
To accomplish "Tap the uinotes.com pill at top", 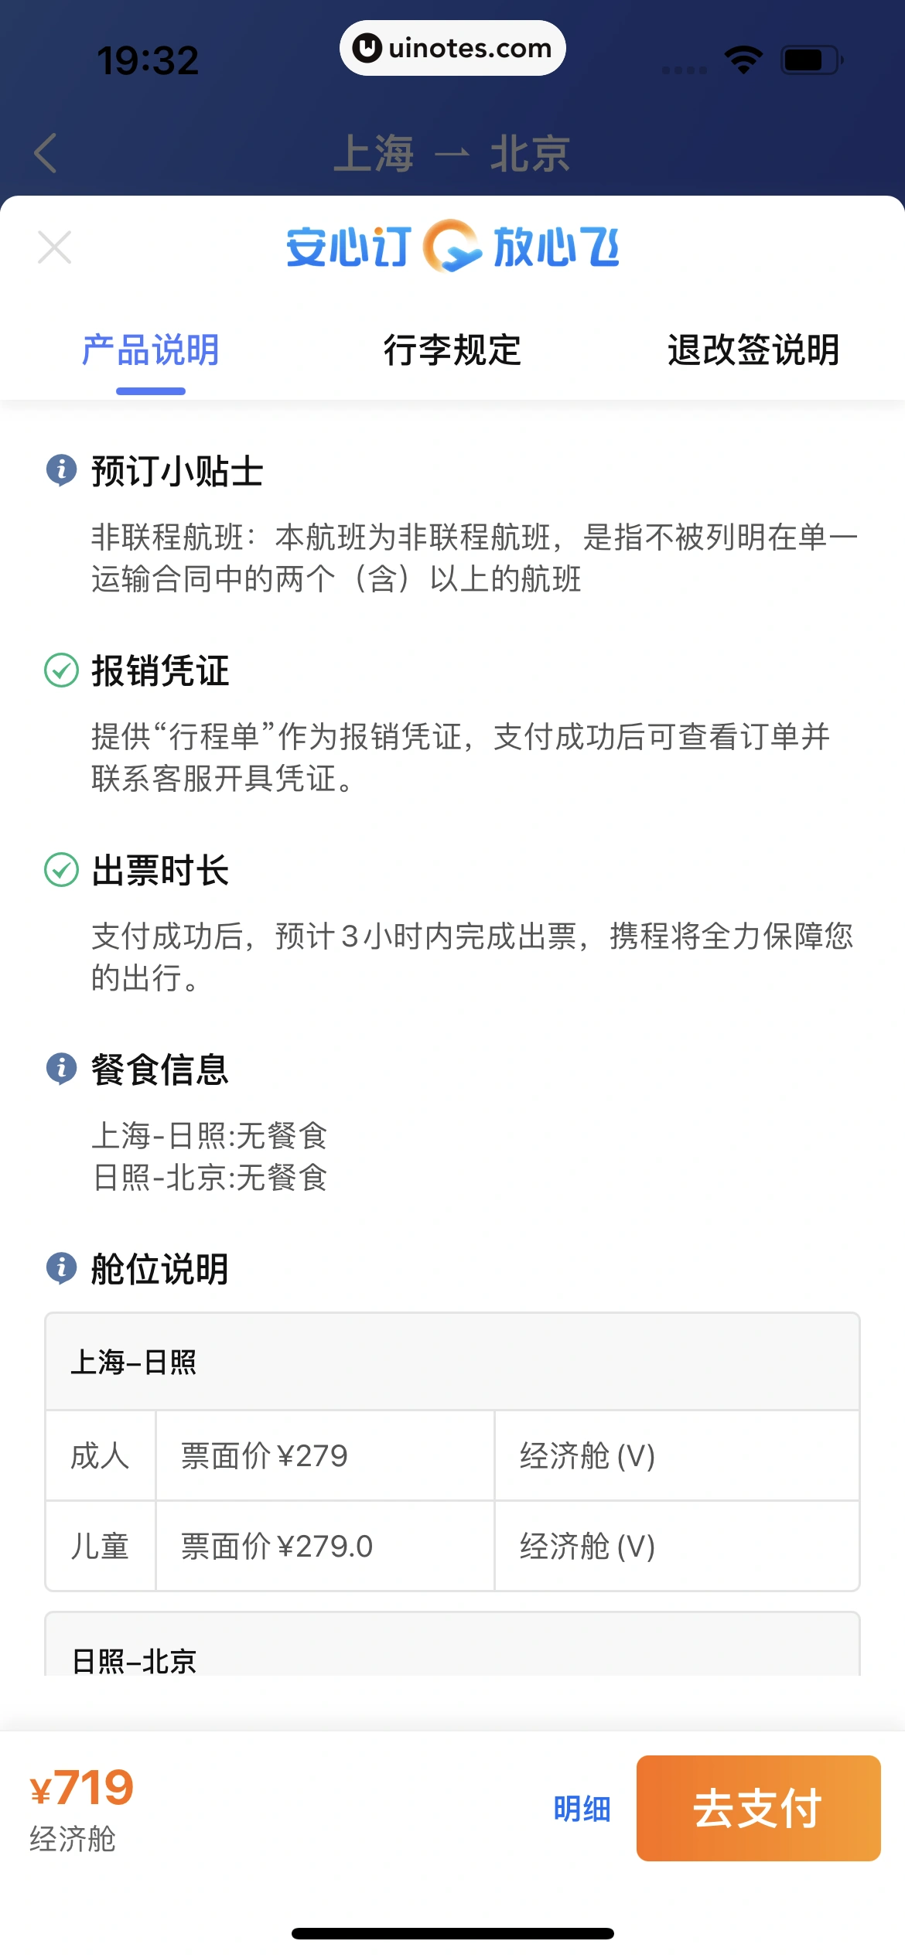I will [x=452, y=48].
